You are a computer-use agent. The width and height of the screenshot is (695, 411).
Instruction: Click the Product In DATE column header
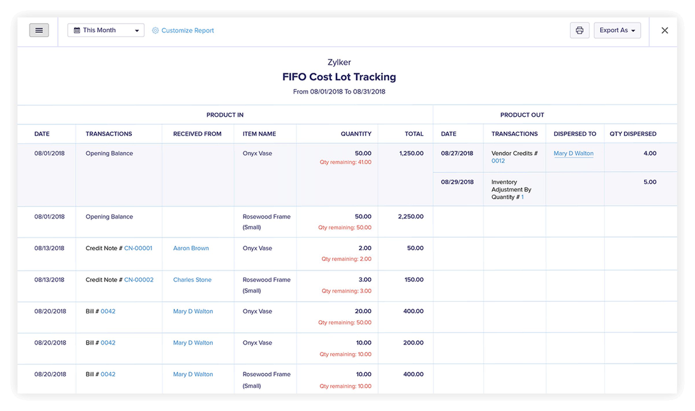42,134
